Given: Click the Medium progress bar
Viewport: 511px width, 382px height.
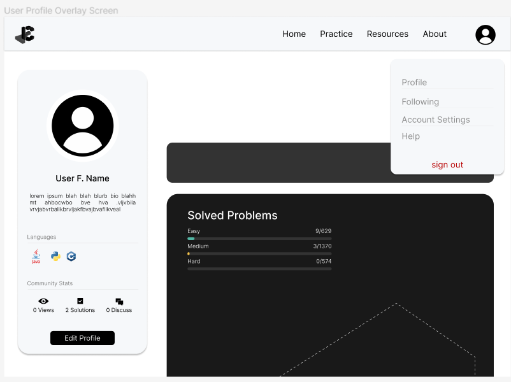Looking at the screenshot, I should 259,253.
